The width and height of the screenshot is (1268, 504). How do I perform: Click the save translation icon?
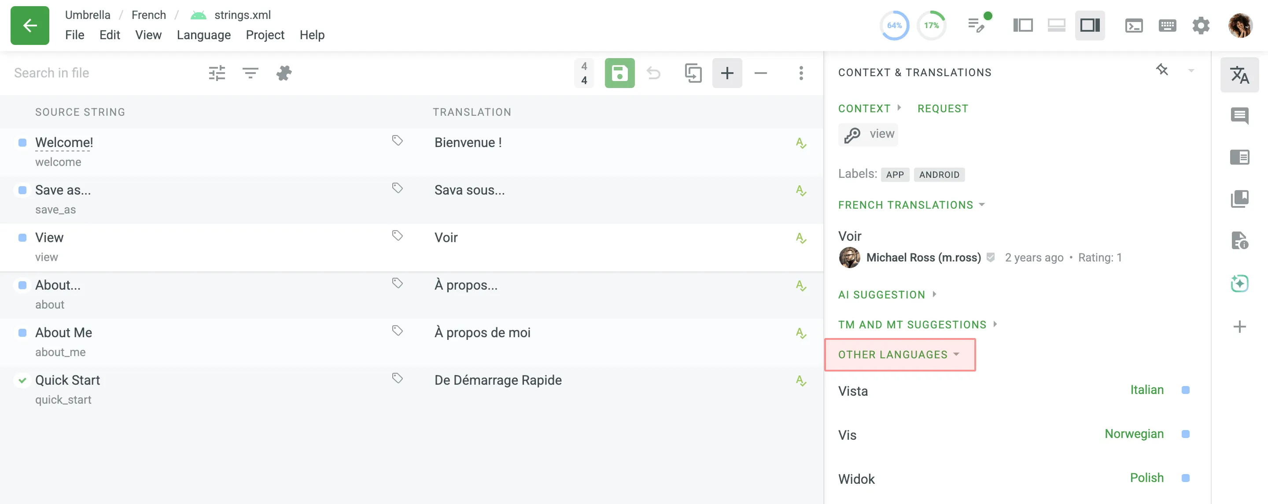(619, 74)
